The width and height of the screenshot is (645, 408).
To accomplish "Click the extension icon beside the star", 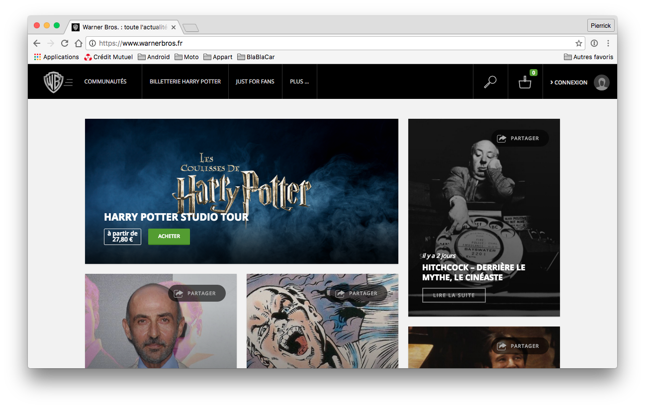I will click(x=594, y=43).
